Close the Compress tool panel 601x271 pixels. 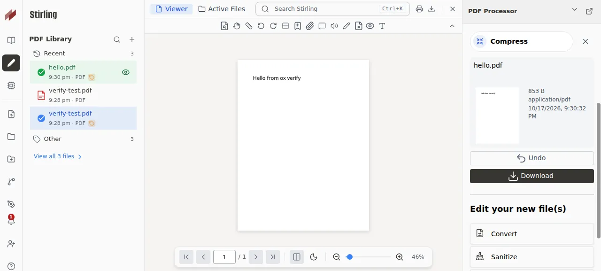(586, 41)
